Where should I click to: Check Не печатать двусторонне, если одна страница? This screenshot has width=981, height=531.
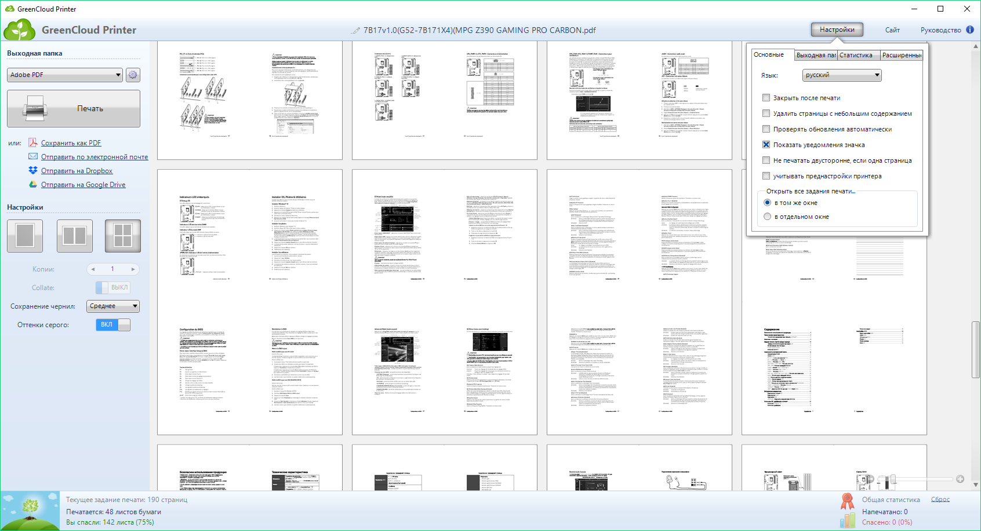(x=766, y=160)
